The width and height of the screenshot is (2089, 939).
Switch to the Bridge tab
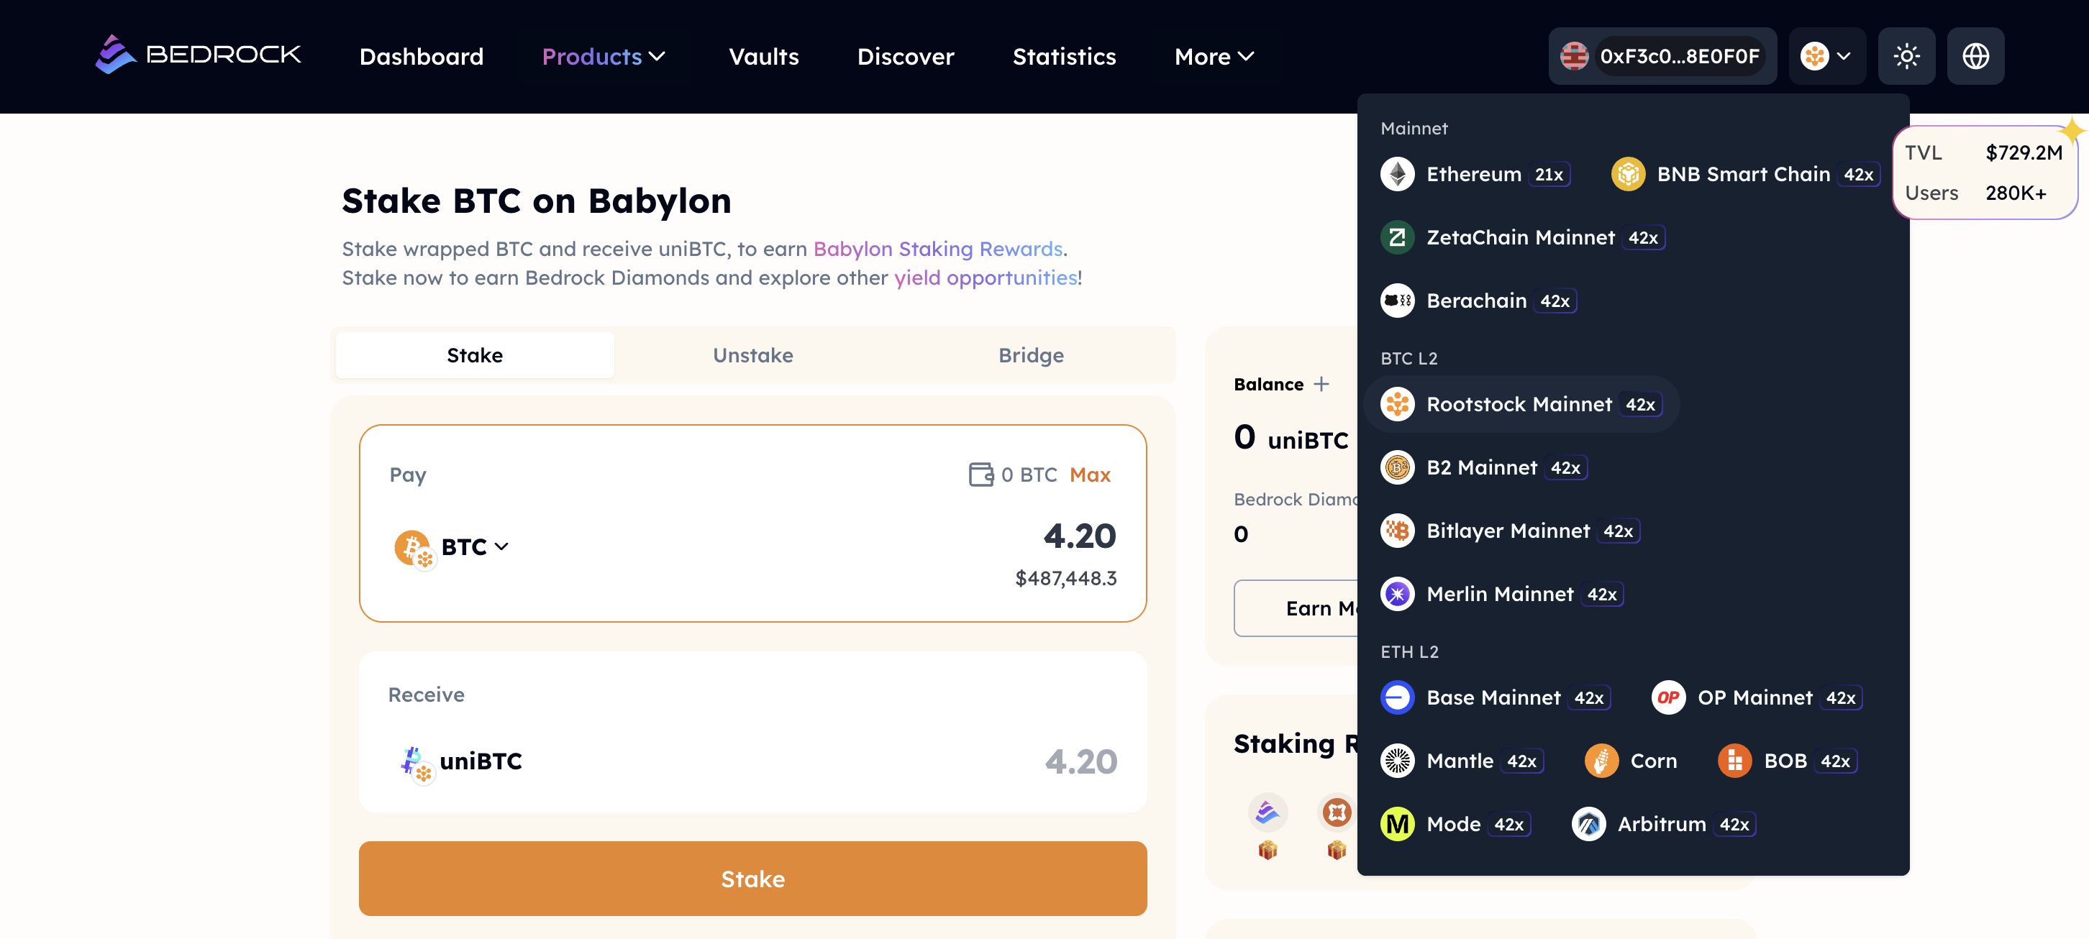point(1031,355)
